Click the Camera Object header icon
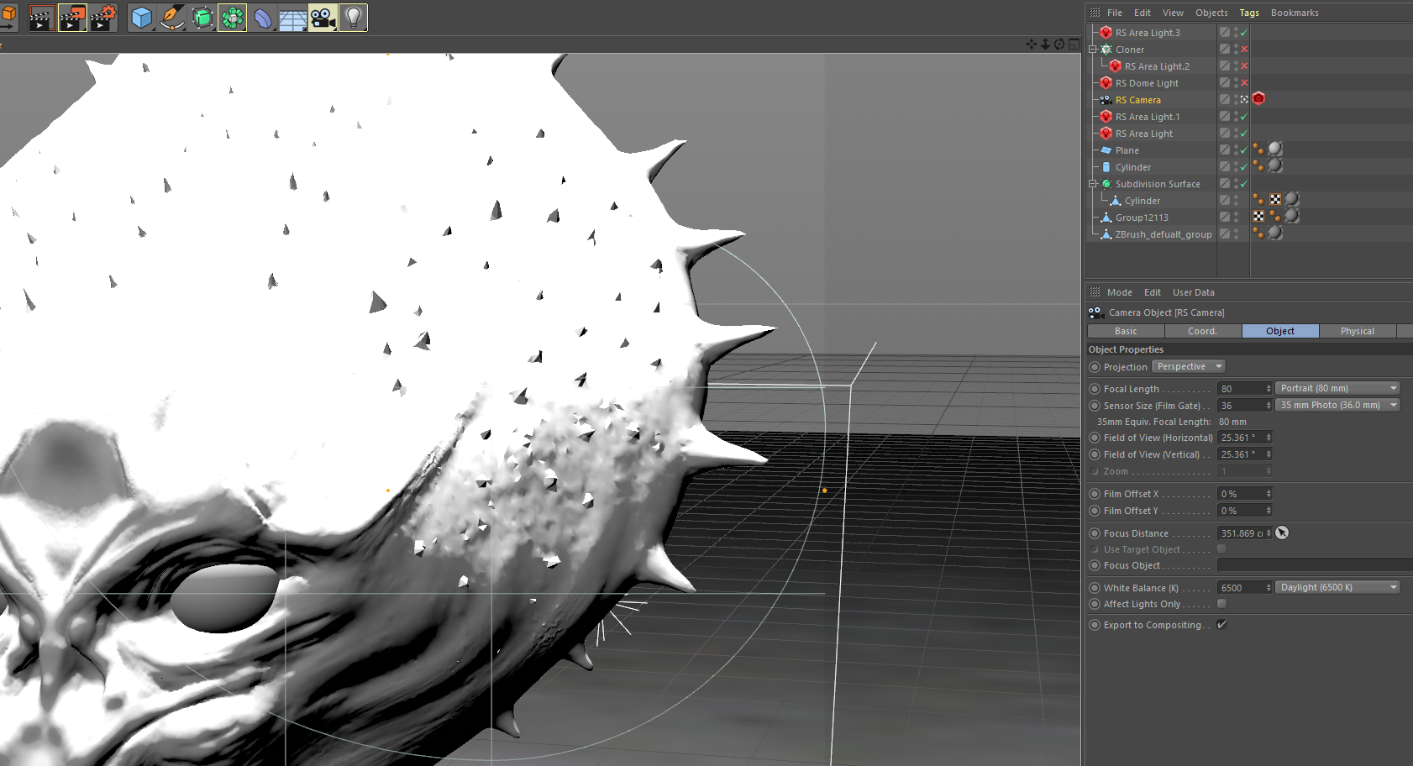Image resolution: width=1413 pixels, height=766 pixels. click(x=1096, y=312)
